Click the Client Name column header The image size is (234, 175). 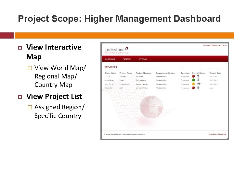(x=110, y=73)
